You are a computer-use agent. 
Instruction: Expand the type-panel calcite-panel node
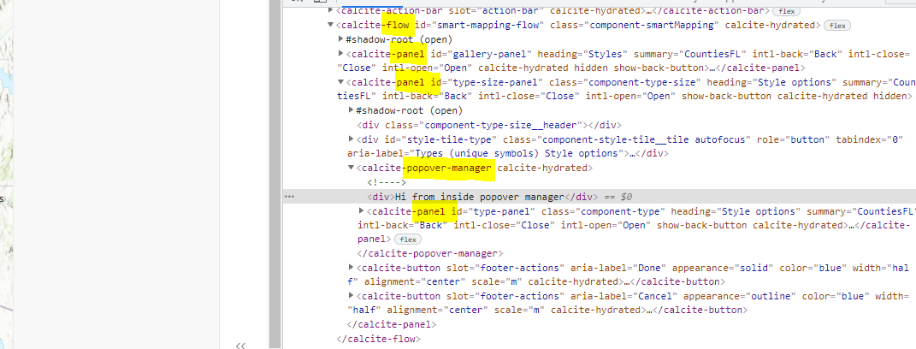pos(362,210)
